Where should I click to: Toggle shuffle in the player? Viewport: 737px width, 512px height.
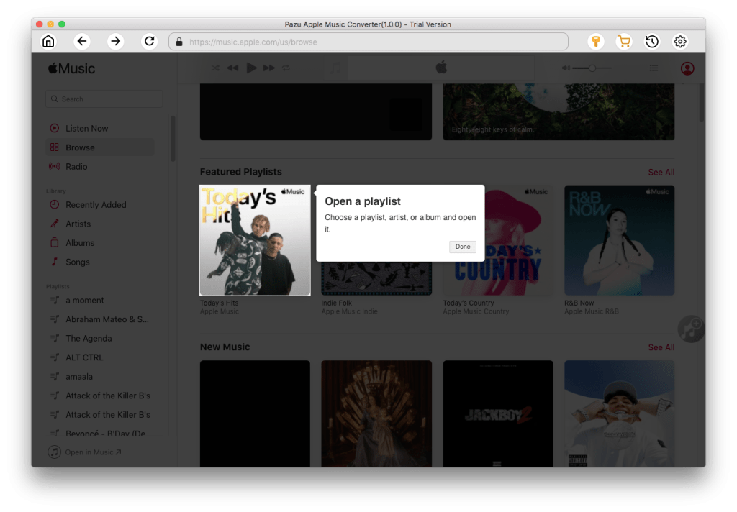tap(215, 68)
